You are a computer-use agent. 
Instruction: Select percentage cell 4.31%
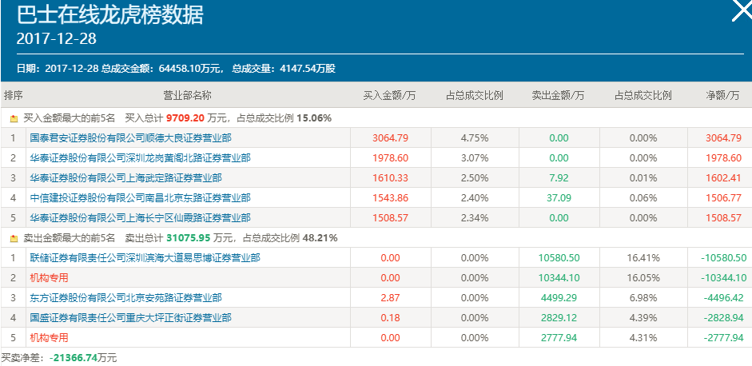pyautogui.click(x=643, y=338)
